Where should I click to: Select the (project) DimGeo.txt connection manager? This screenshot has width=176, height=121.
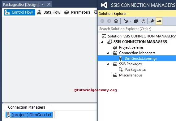[x=29, y=115]
